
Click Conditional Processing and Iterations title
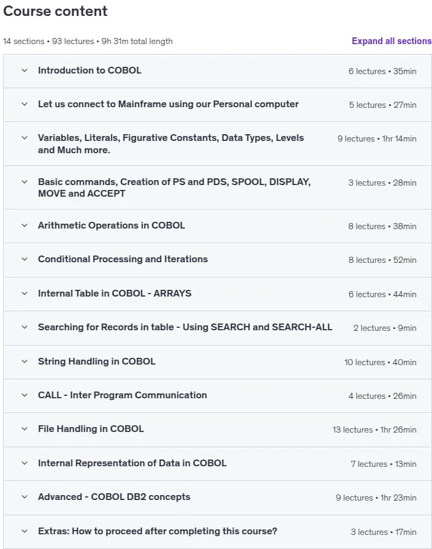coord(123,259)
